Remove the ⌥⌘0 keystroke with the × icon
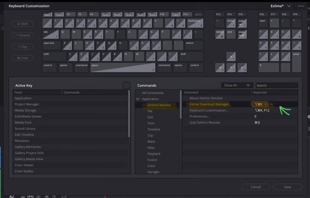Viewport: 310px width, 198px height. tap(265, 104)
